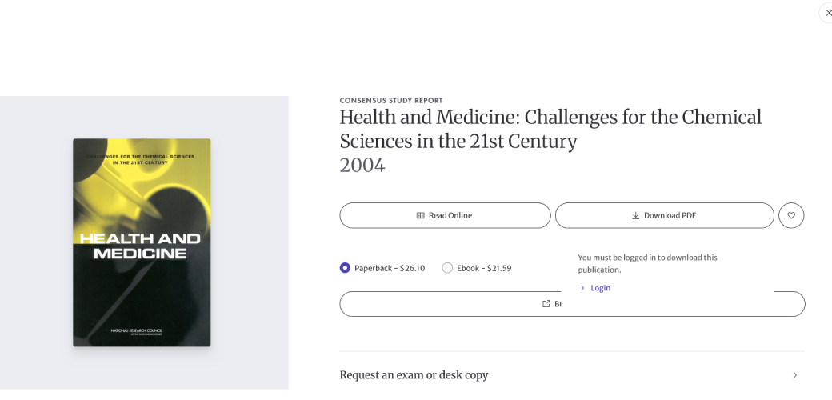832x400 pixels.
Task: Click the right chevron on desk copy row
Action: click(794, 375)
